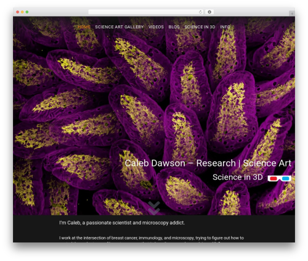Screen dimensions: 308x261
Task: Open a new tab with plus button
Action: 292,14
